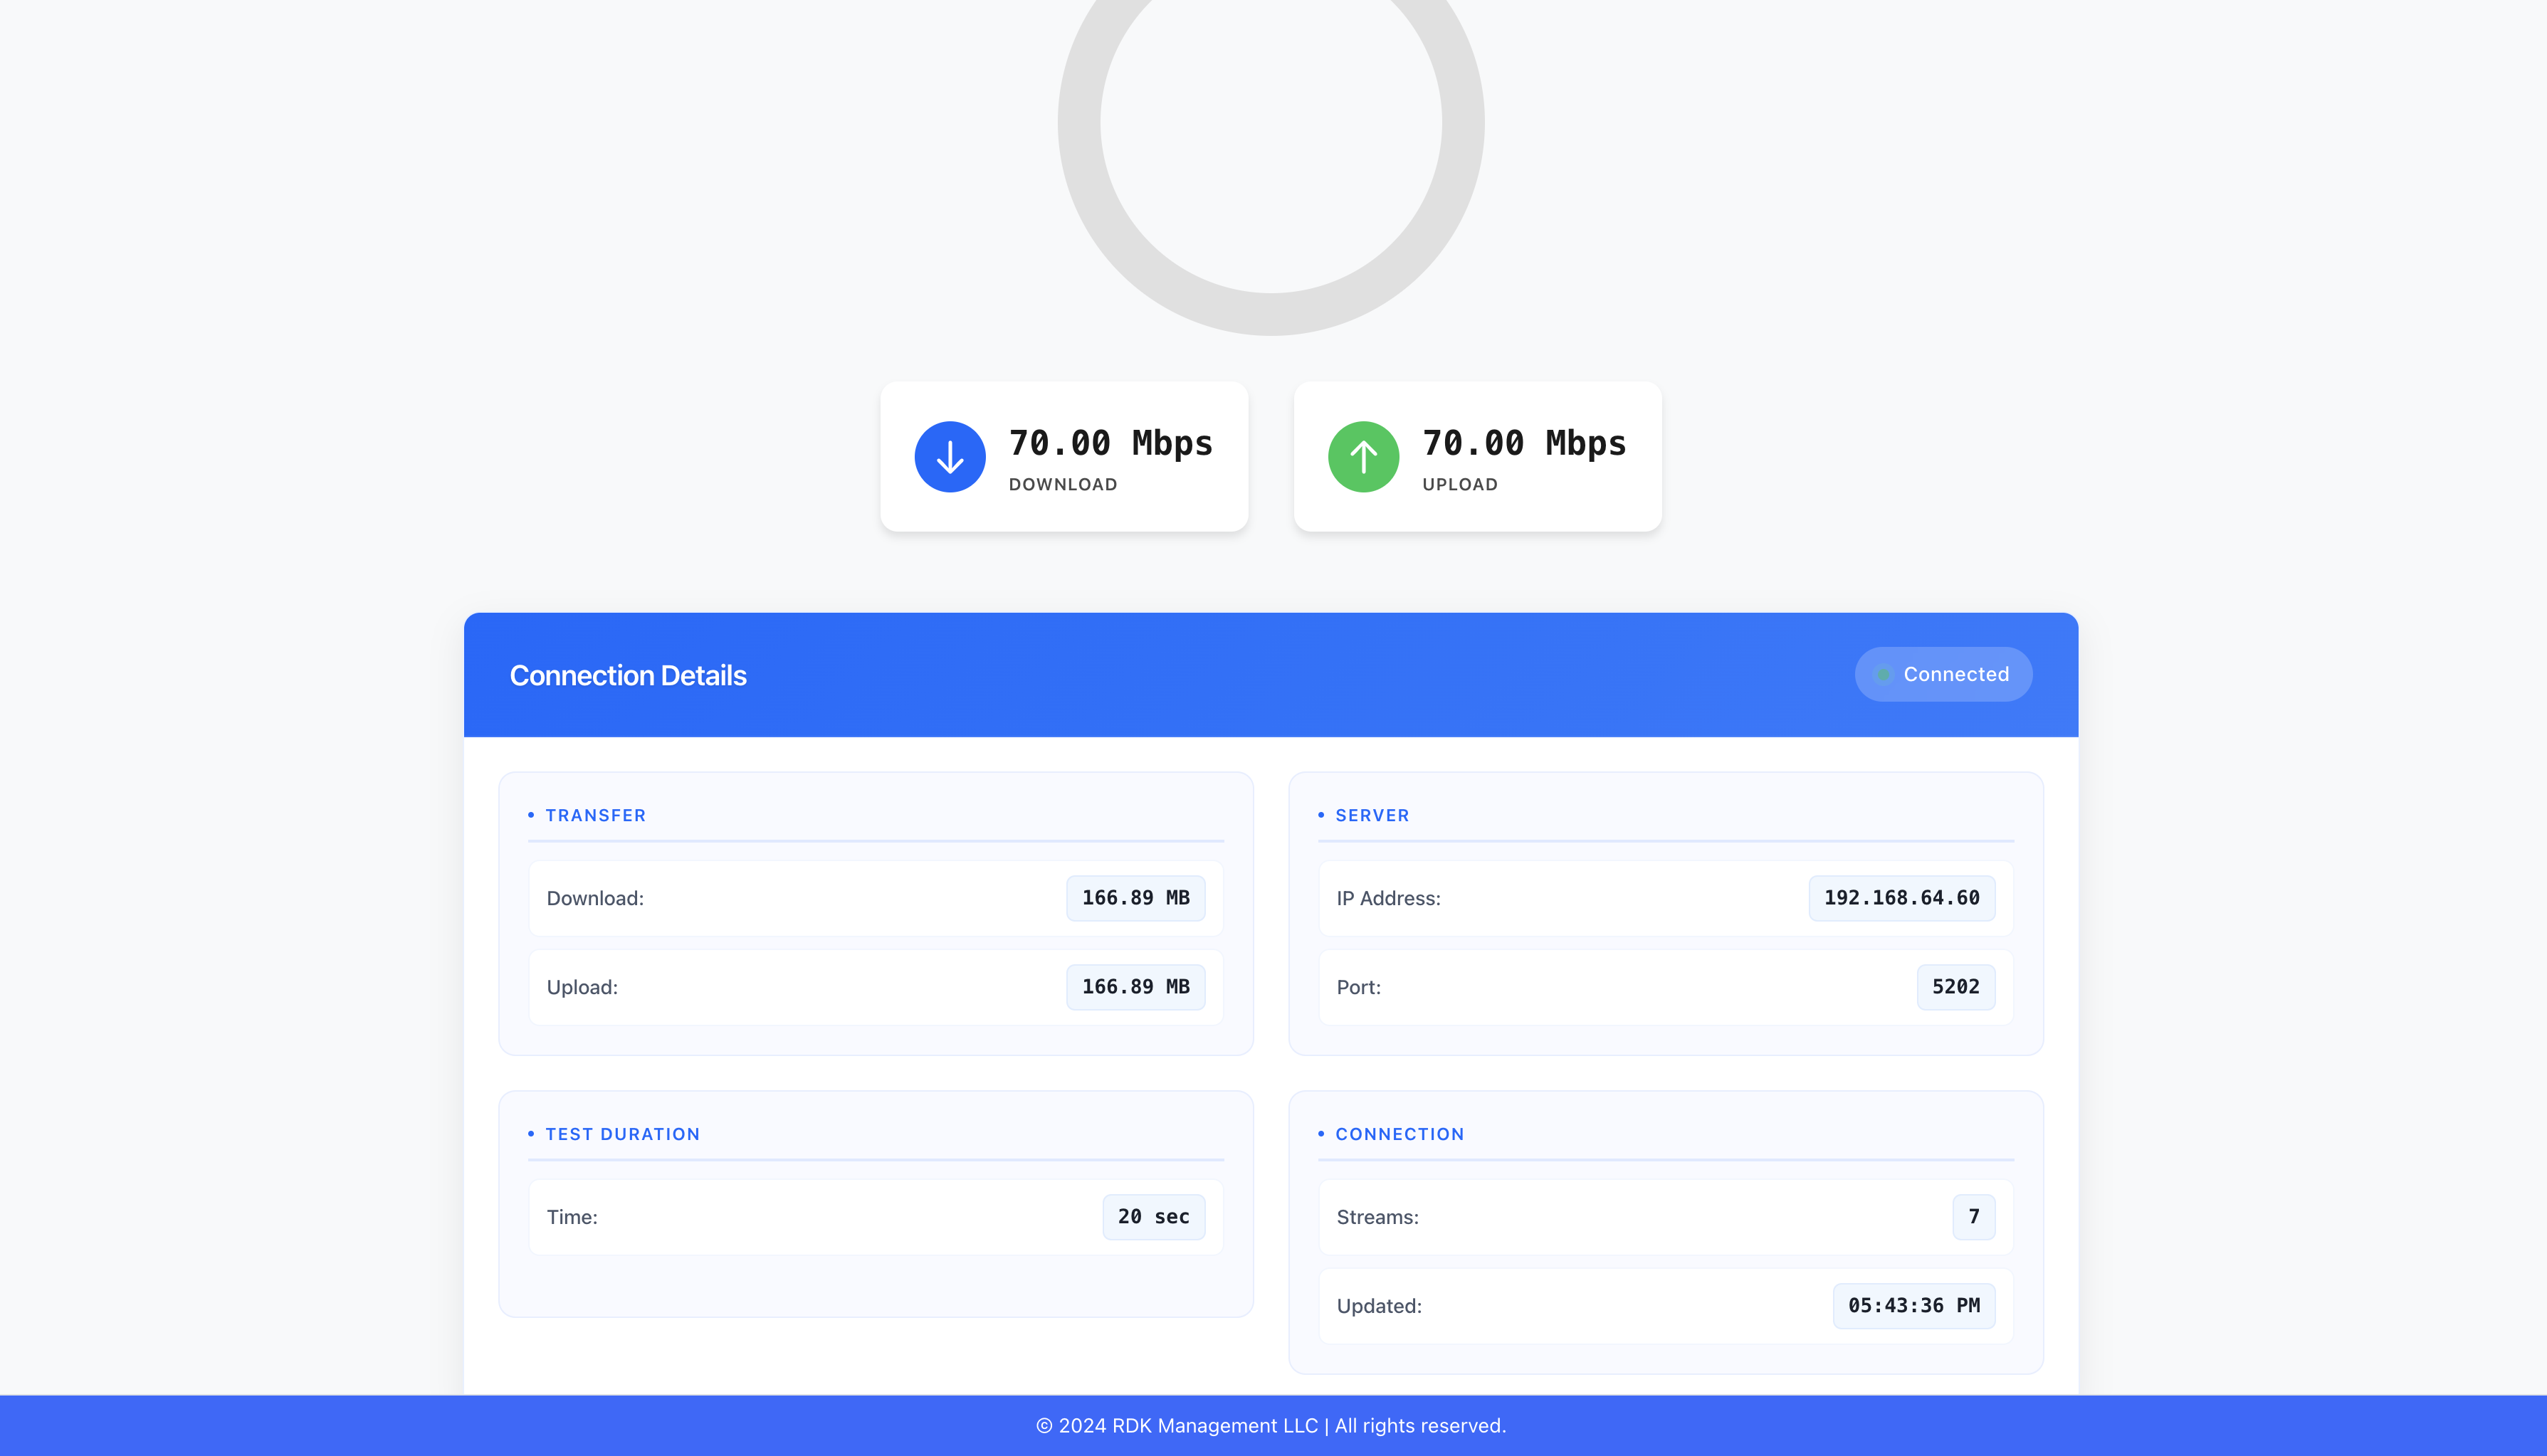
Task: Click the green upload arrow icon
Action: tap(1363, 457)
